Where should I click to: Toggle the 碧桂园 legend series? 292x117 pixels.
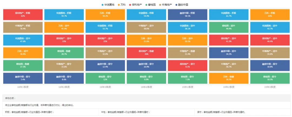151,5
